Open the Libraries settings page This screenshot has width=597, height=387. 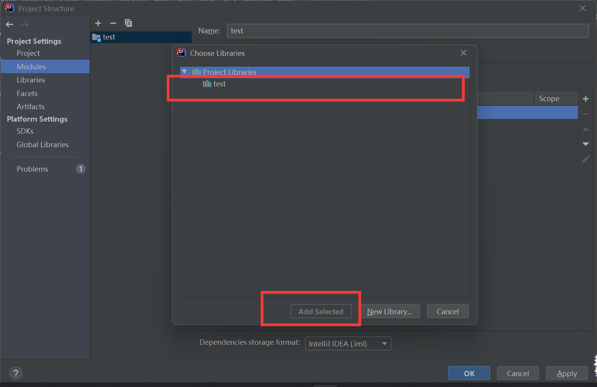click(31, 80)
